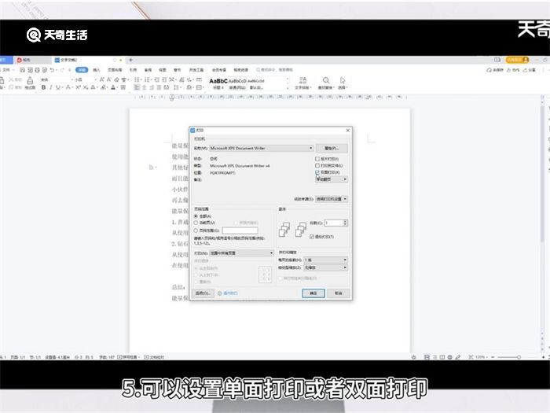Click the undo arrow in quick access toolbar
This screenshot has height=413, width=550.
[53, 70]
